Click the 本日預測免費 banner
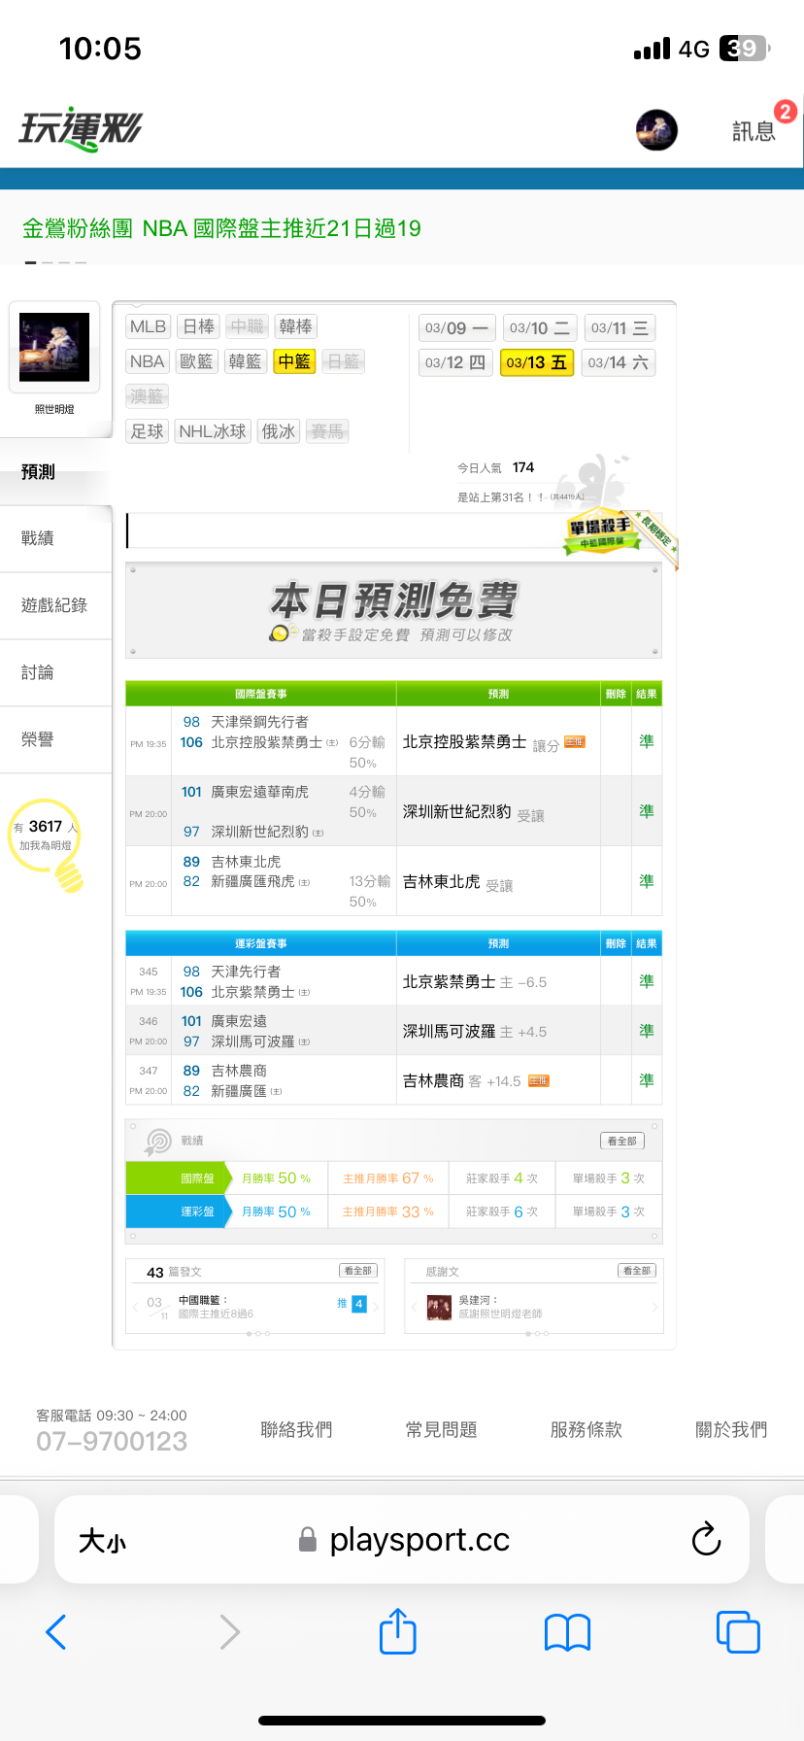 [394, 611]
